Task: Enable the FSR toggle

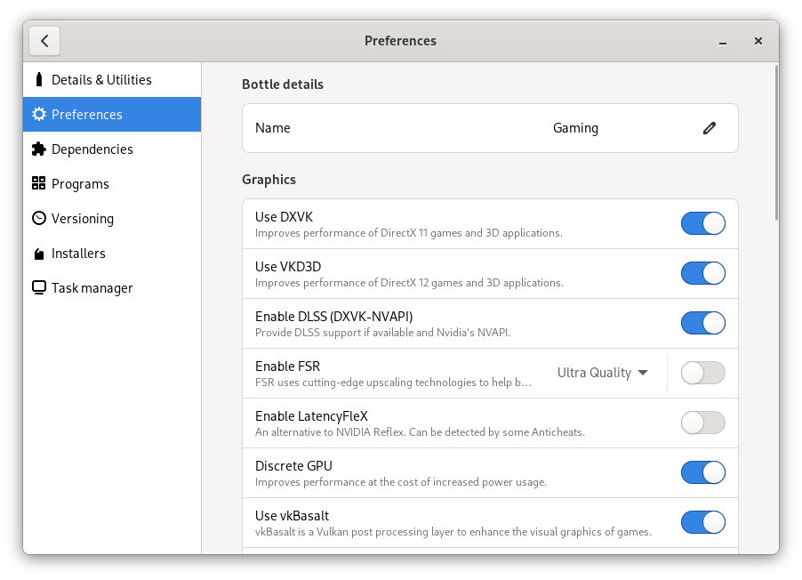Action: [x=702, y=373]
